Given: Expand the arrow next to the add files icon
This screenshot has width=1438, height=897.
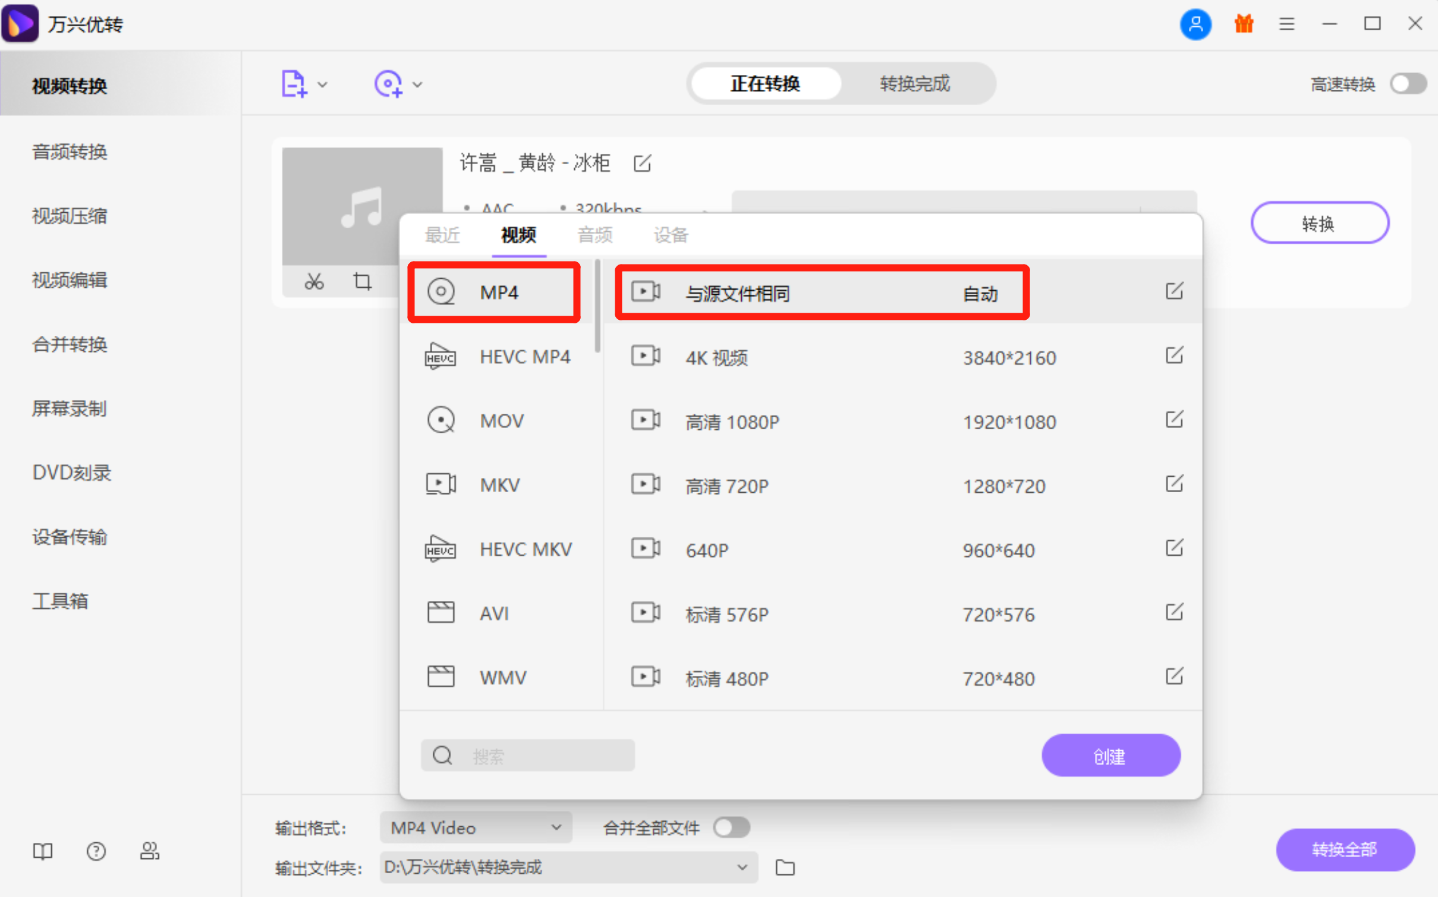Looking at the screenshot, I should click(x=322, y=84).
